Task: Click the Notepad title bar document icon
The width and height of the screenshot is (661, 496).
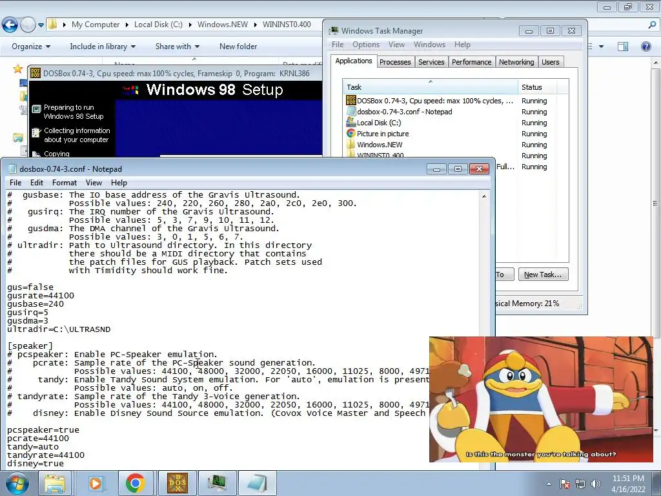Action: click(x=12, y=169)
